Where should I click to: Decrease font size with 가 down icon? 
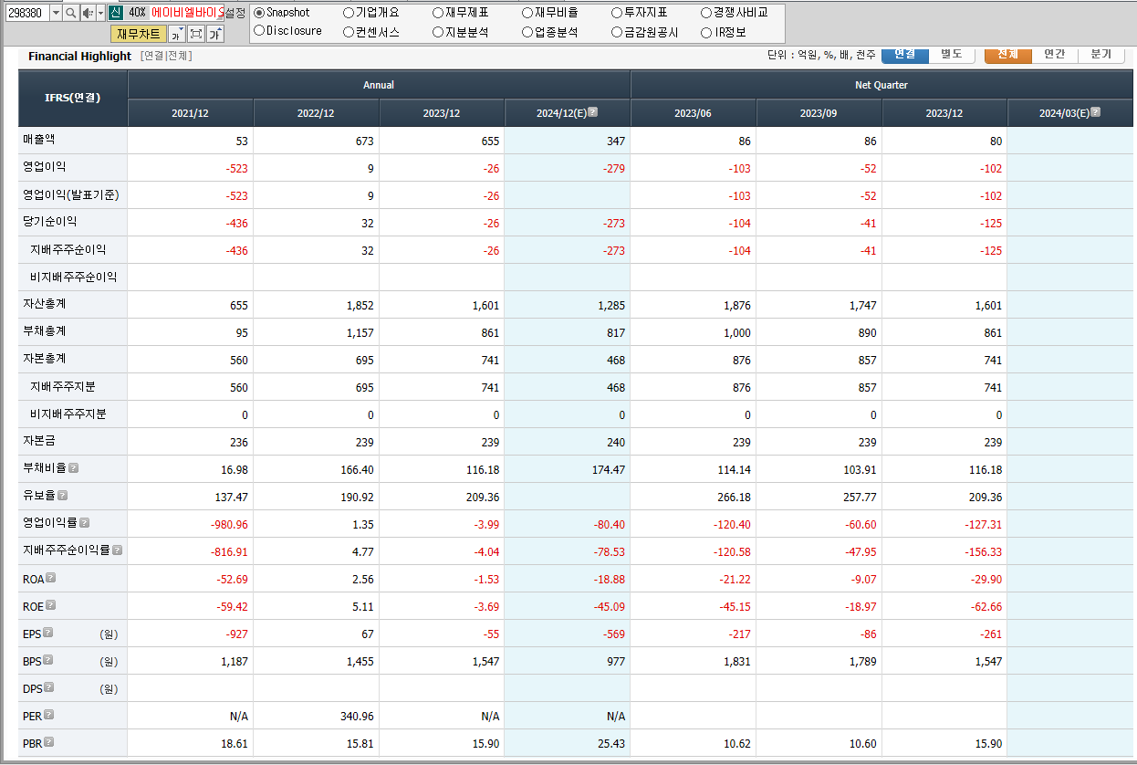pyautogui.click(x=177, y=34)
